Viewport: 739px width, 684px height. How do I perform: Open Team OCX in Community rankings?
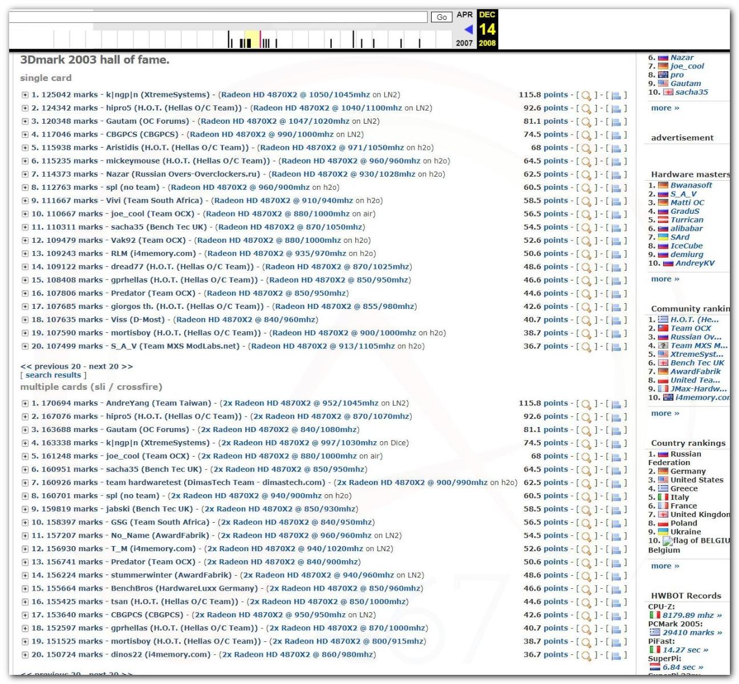tap(691, 328)
